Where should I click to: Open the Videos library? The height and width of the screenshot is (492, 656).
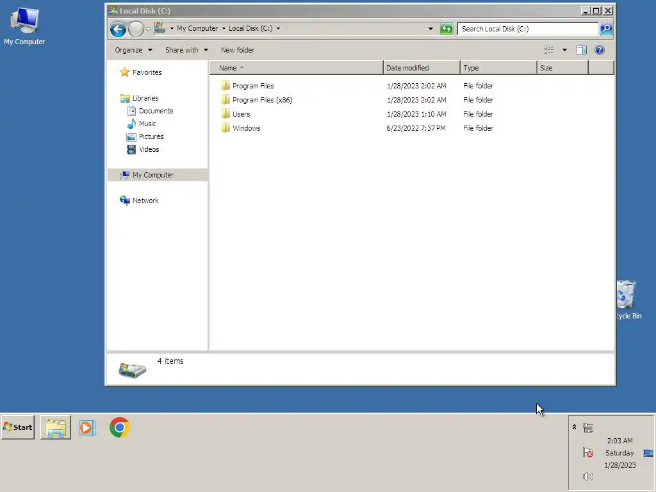point(149,149)
